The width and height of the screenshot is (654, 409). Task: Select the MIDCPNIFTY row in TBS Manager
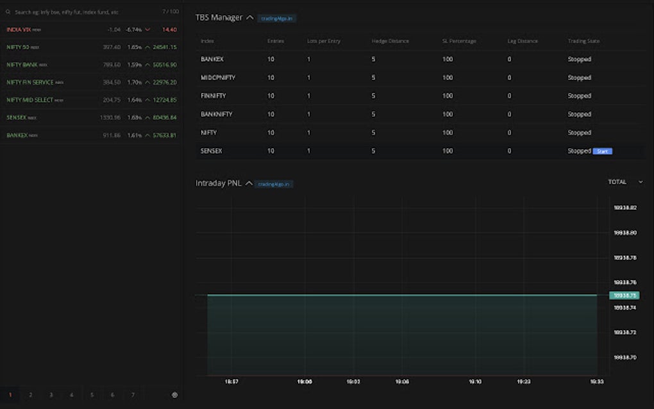[x=218, y=78]
